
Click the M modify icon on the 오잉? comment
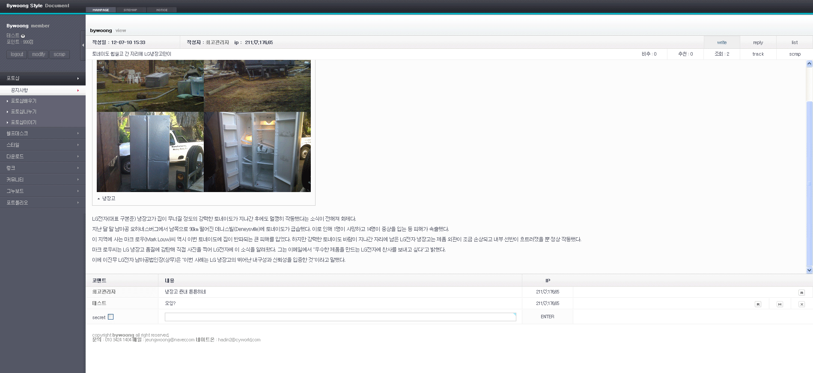[x=780, y=304]
